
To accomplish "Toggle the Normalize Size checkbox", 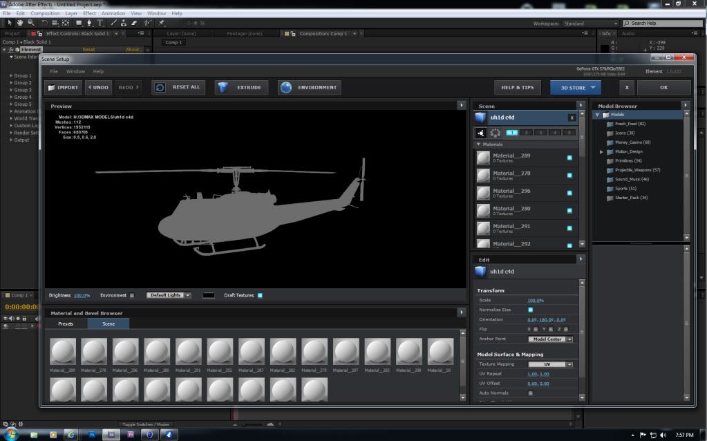I will (530, 310).
